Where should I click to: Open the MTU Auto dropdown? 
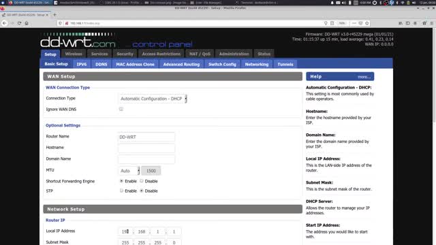(129, 171)
